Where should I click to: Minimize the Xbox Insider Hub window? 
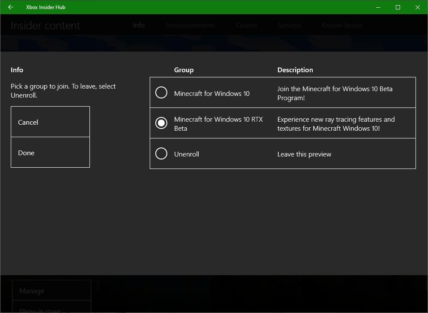pyautogui.click(x=378, y=7)
